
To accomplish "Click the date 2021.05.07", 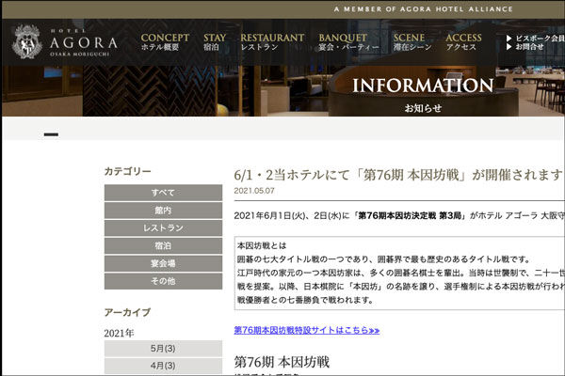I will 254,191.
